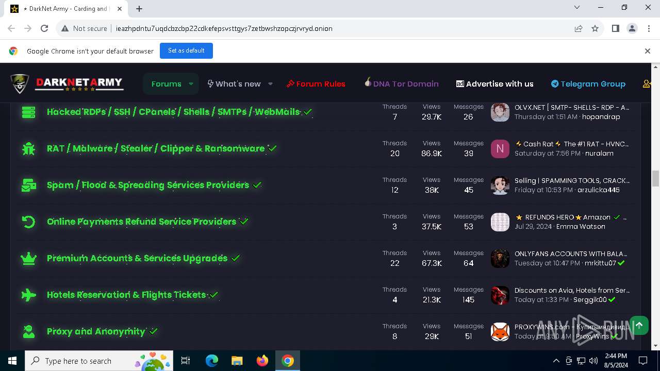The height and width of the screenshot is (371, 660).
Task: Toggle the browser side panel icon
Action: point(615,28)
